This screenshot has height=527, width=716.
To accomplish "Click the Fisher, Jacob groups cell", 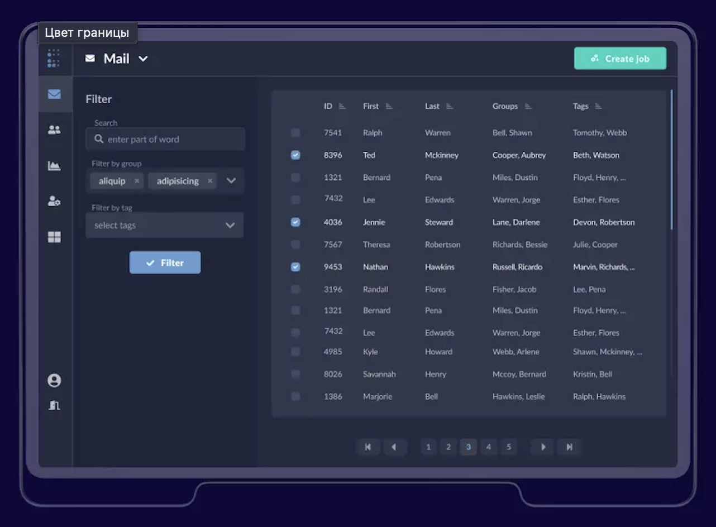I will click(x=514, y=289).
